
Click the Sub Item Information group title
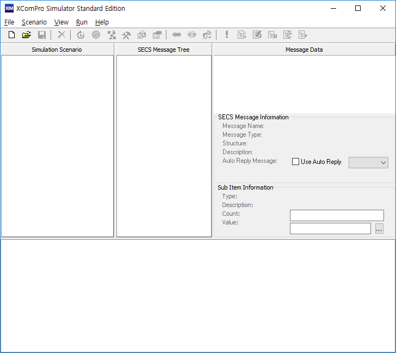click(245, 187)
